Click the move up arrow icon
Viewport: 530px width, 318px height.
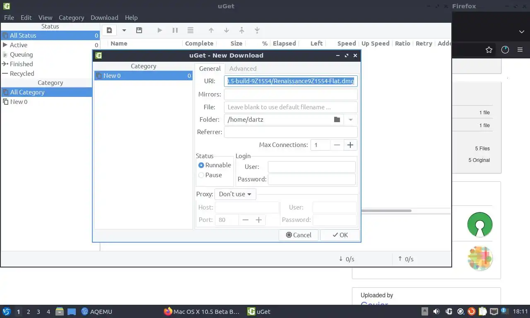click(211, 30)
